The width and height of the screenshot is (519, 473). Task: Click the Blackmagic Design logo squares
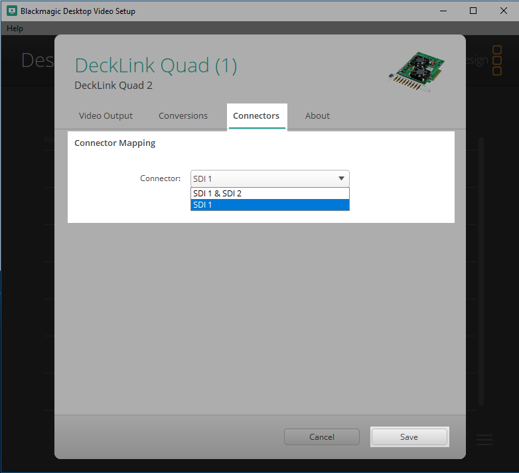click(x=497, y=60)
